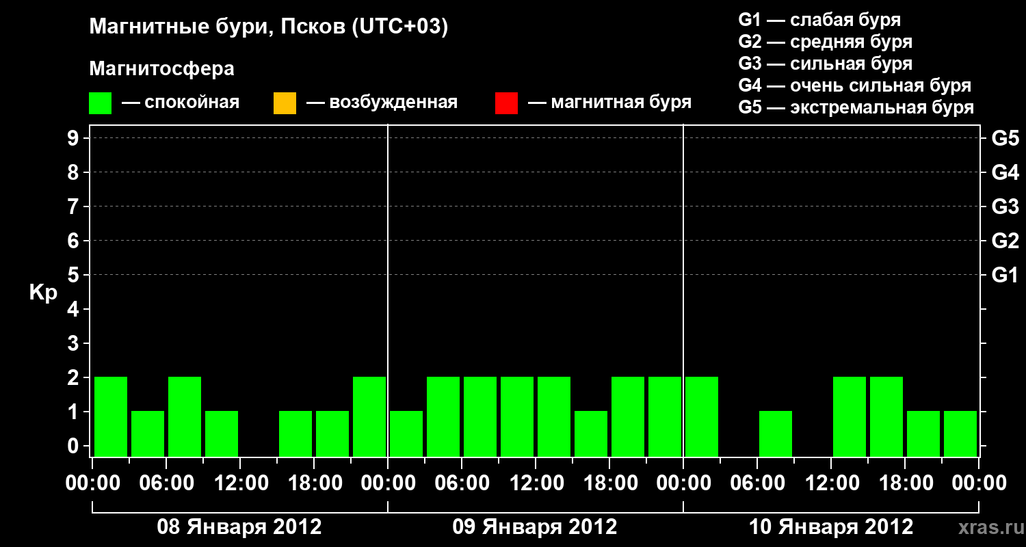Click the G4 label on right axis

[x=1005, y=172]
